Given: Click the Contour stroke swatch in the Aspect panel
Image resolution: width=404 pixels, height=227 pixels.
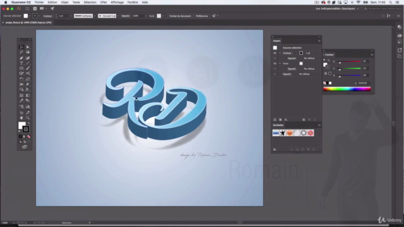Looking at the screenshot, I should (x=301, y=53).
